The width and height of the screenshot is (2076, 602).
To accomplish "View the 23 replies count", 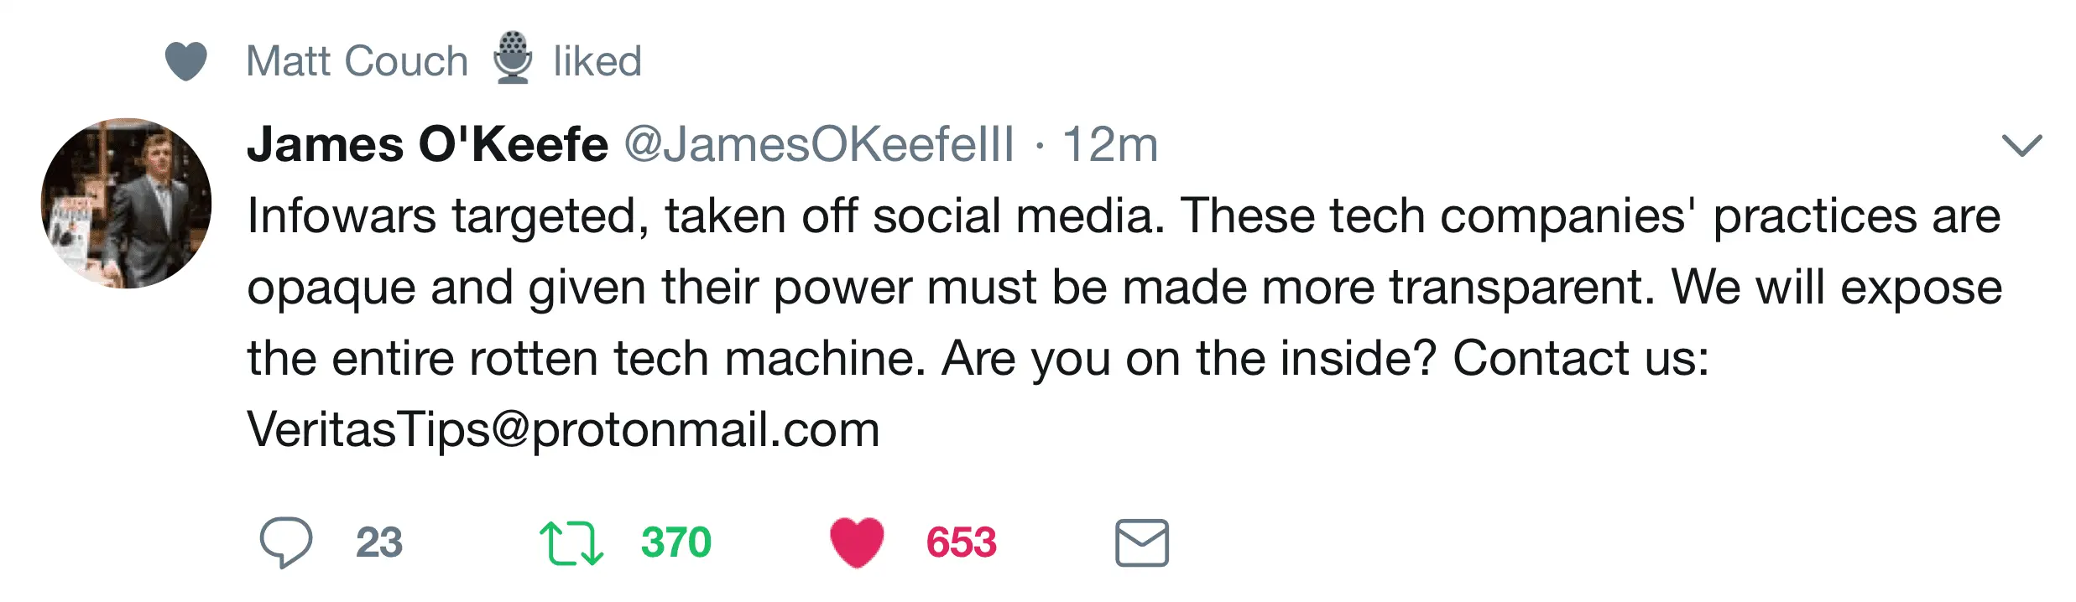I will coord(379,542).
